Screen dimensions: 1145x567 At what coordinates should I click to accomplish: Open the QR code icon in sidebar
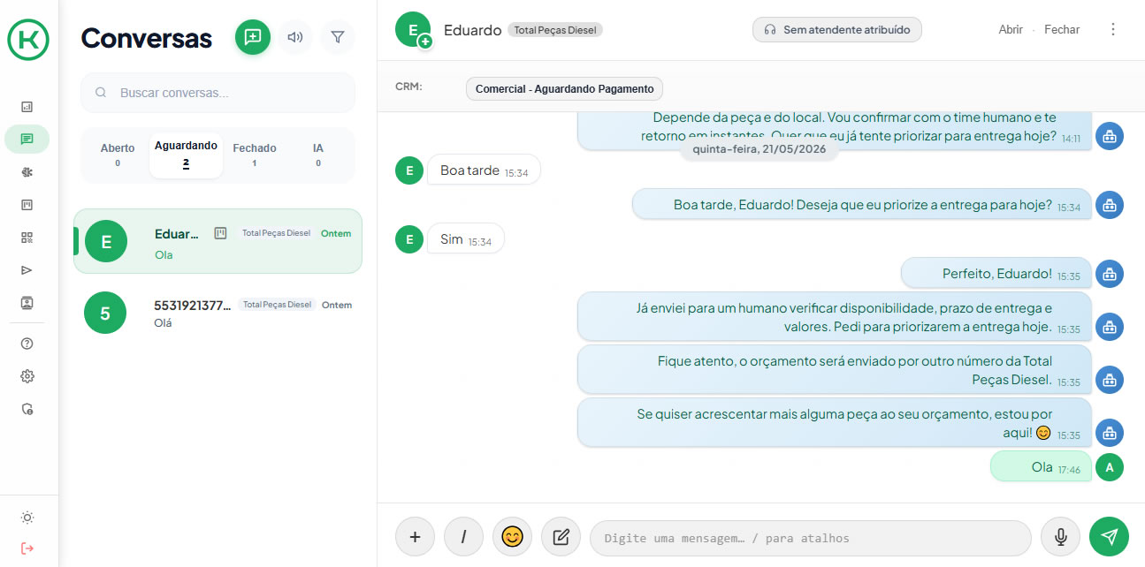point(27,238)
